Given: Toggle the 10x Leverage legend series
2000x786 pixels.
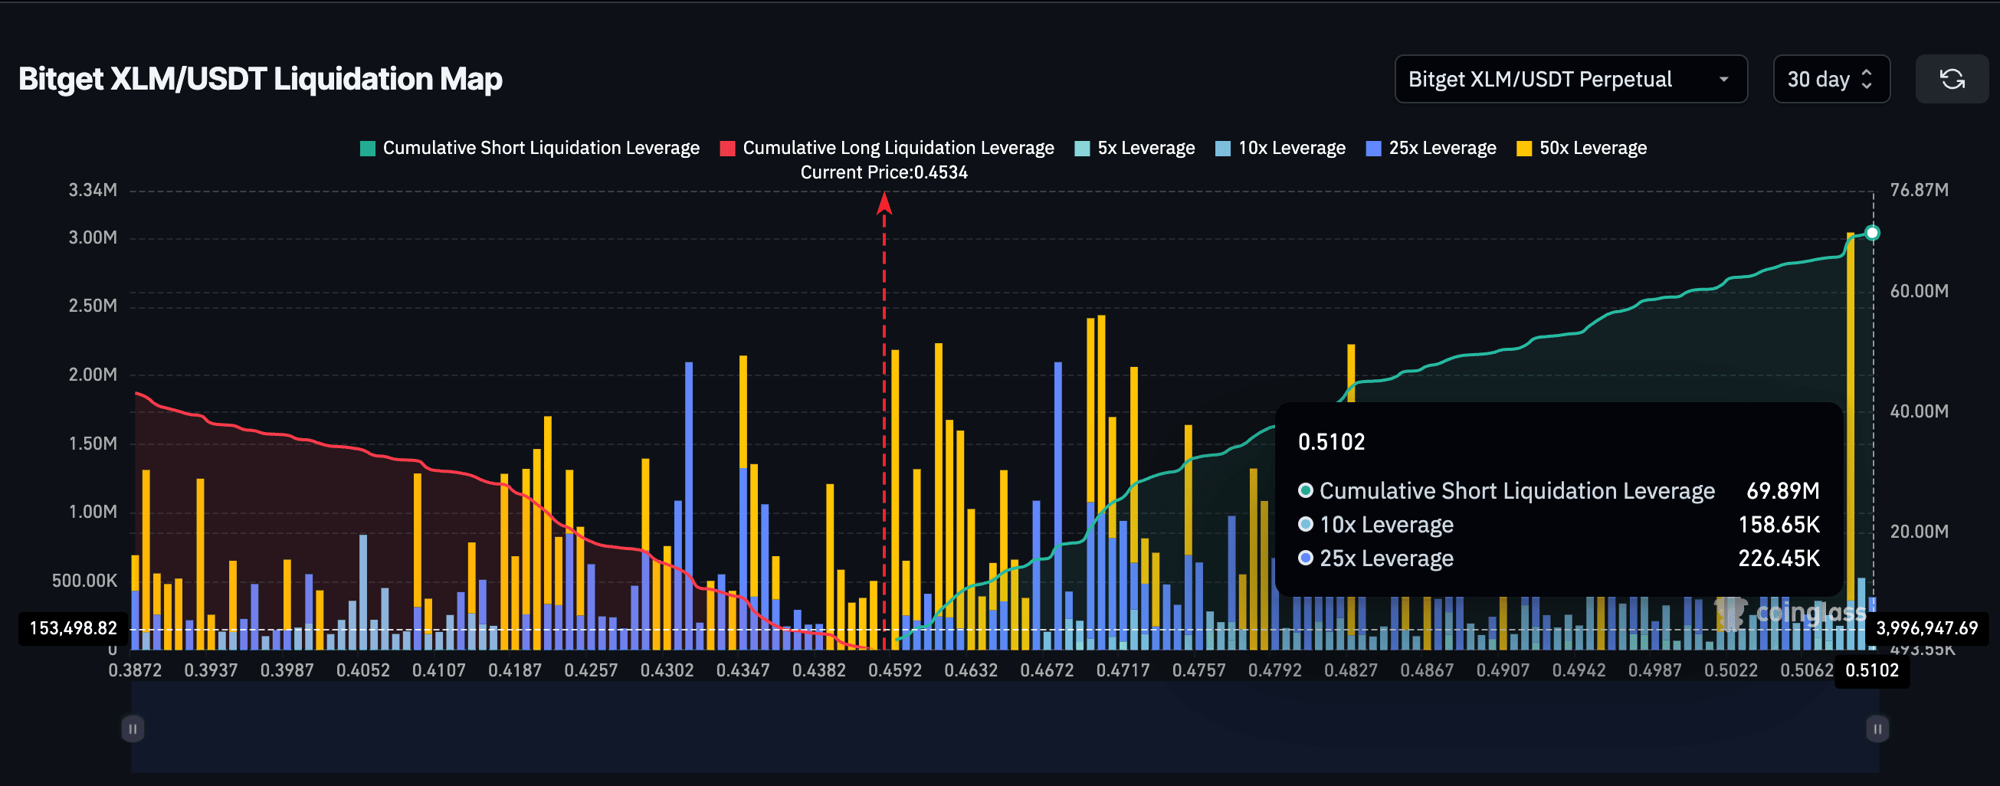Looking at the screenshot, I should pyautogui.click(x=1280, y=148).
